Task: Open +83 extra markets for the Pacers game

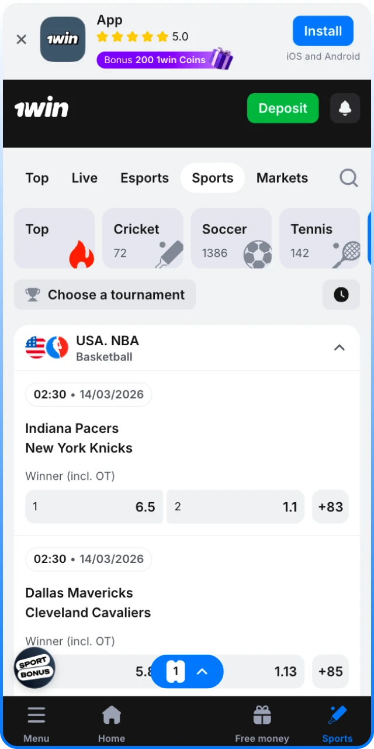Action: tap(331, 507)
